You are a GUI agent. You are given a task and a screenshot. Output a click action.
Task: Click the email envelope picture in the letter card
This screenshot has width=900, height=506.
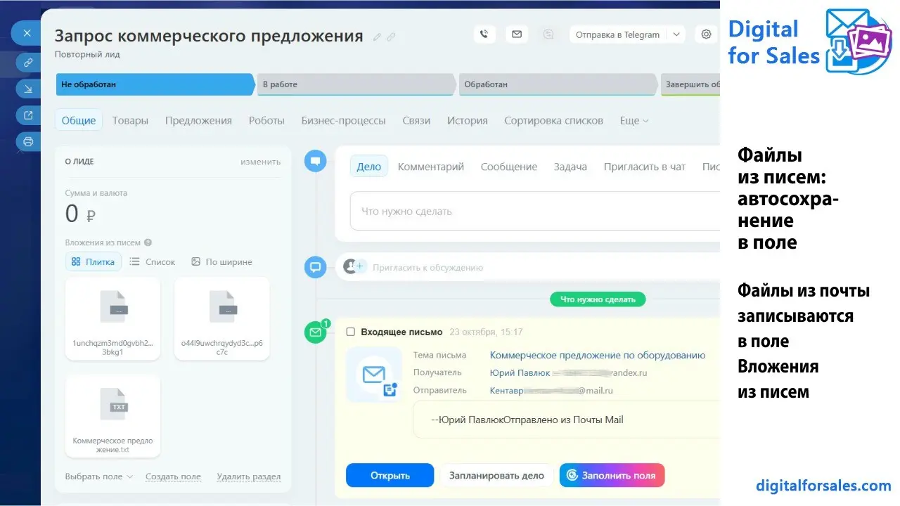pyautogui.click(x=373, y=375)
